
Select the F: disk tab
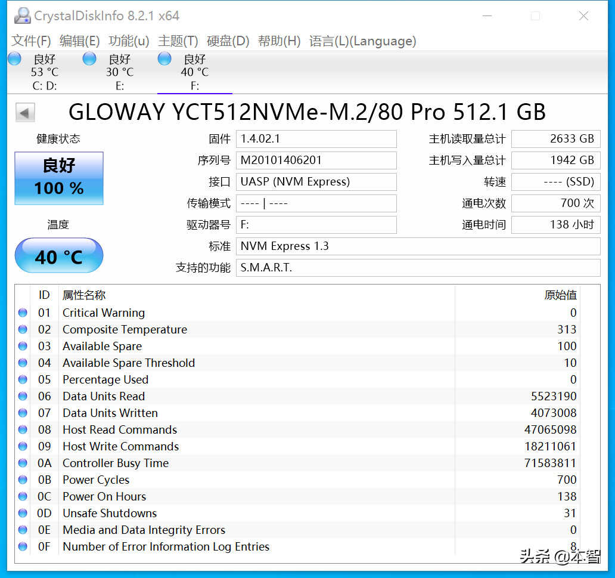(x=195, y=72)
